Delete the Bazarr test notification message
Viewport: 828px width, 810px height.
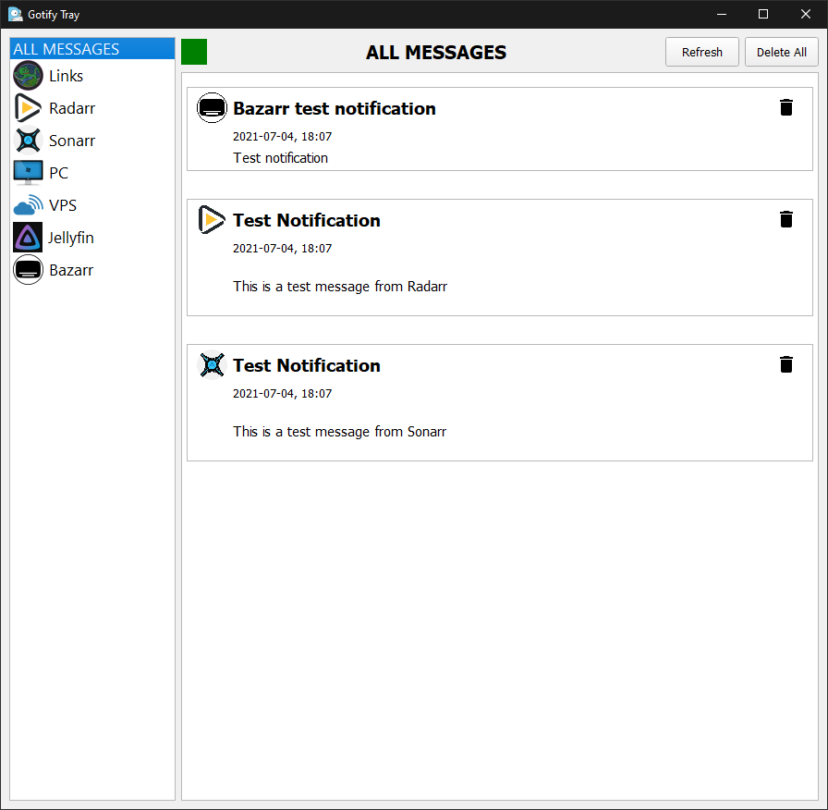point(786,107)
